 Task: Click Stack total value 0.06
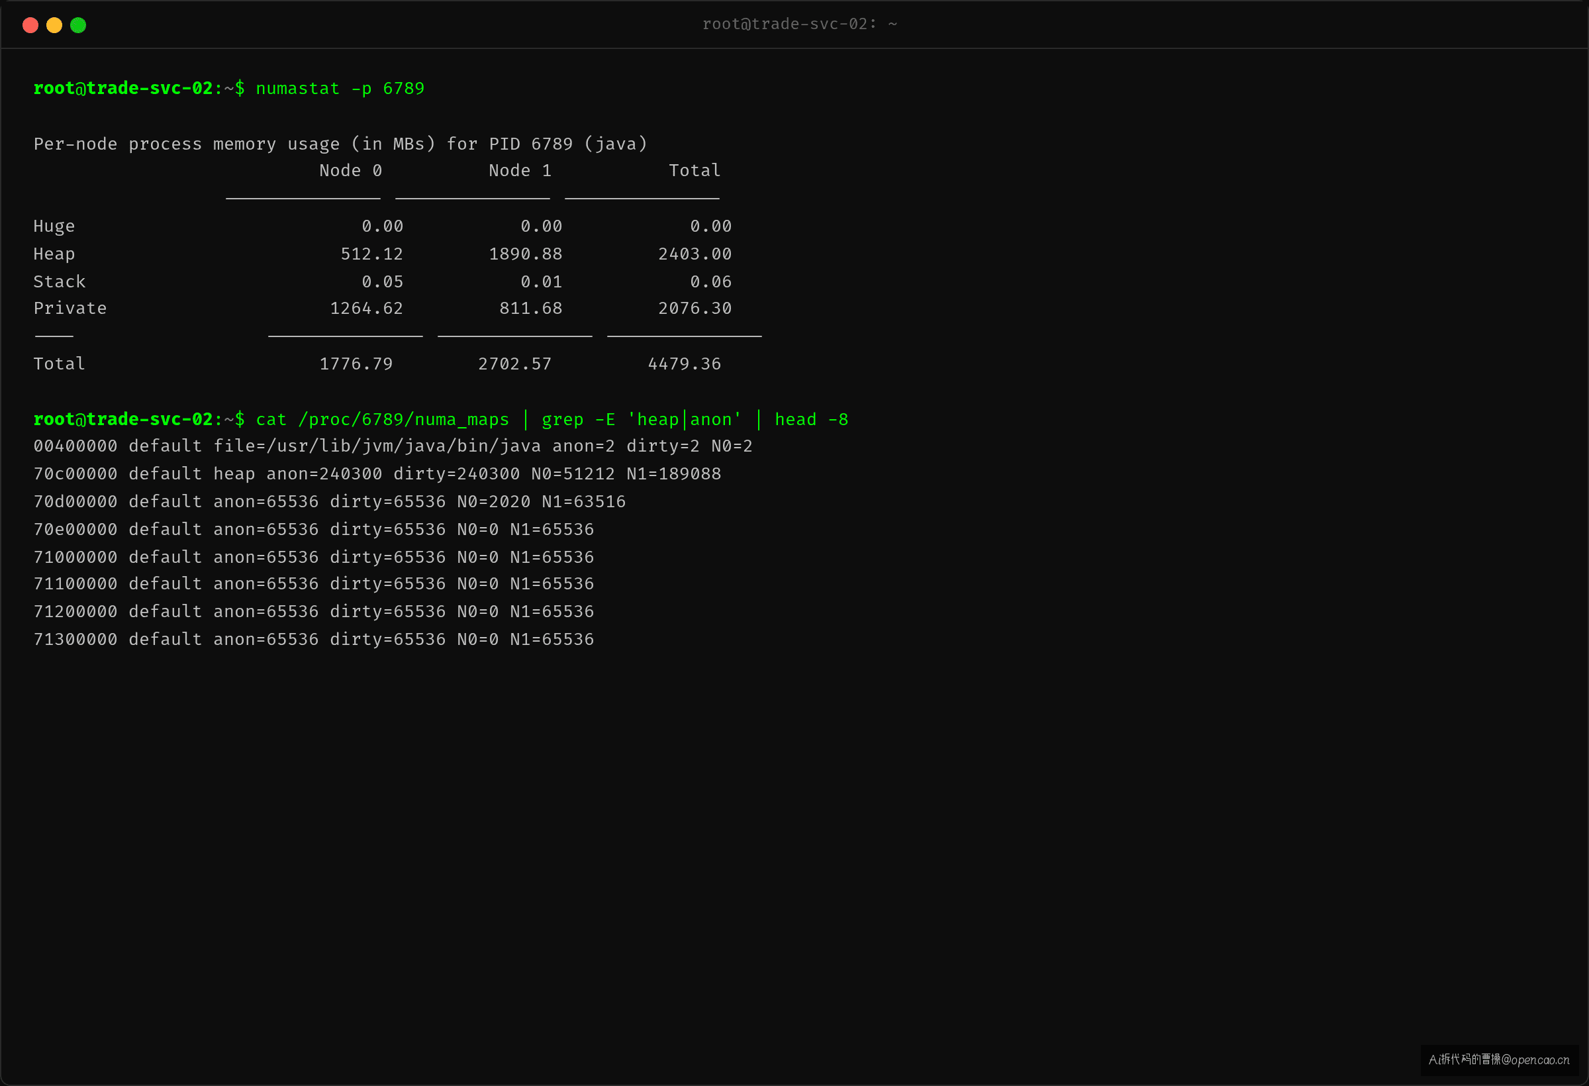coord(710,281)
